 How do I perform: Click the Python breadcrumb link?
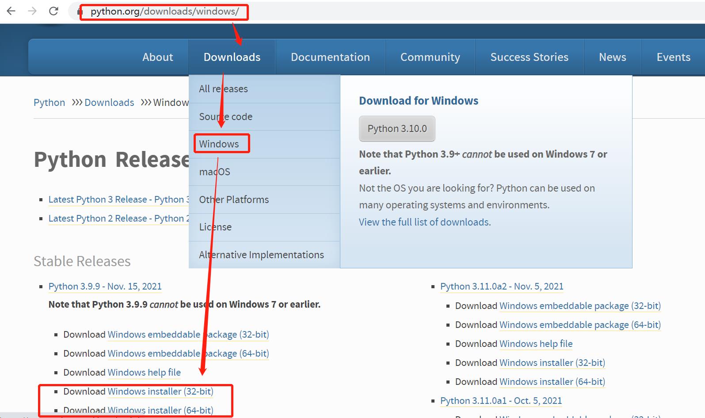[x=49, y=102]
